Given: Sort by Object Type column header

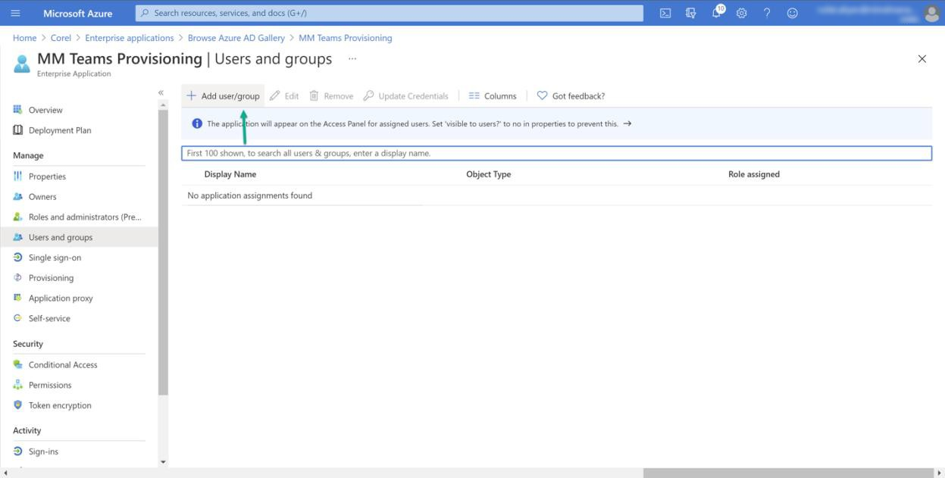Looking at the screenshot, I should (489, 174).
